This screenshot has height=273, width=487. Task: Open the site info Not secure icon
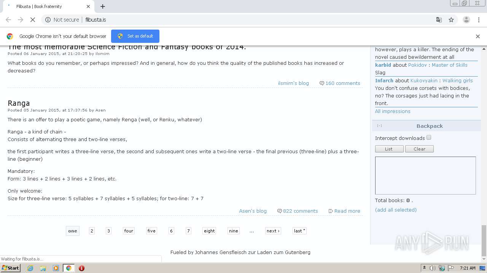pos(48,20)
